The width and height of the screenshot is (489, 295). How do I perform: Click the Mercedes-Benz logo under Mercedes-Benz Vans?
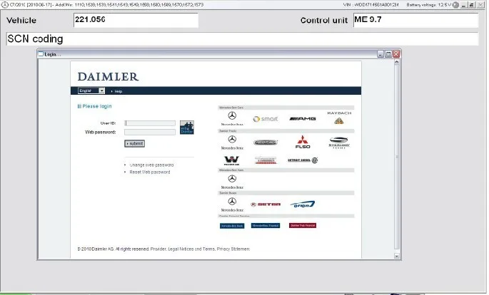coord(232,182)
